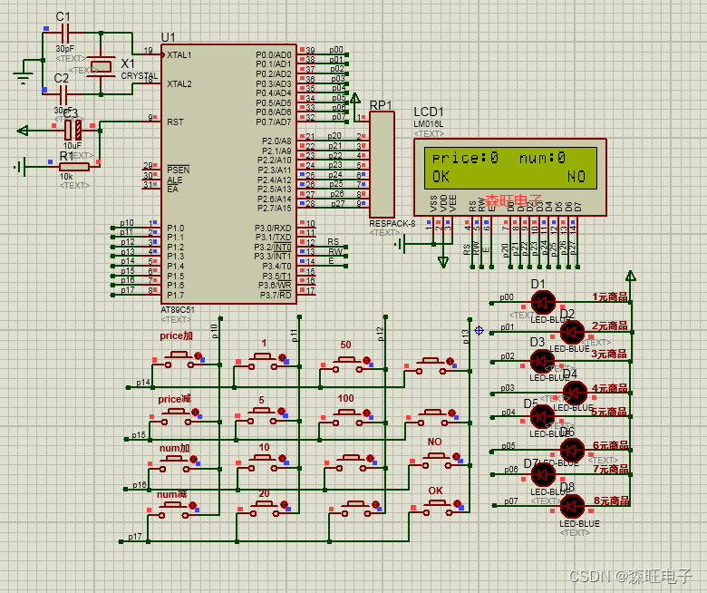Image resolution: width=707 pixels, height=593 pixels.
Task: Select LED D7 on the p06 line
Action: pos(543,474)
